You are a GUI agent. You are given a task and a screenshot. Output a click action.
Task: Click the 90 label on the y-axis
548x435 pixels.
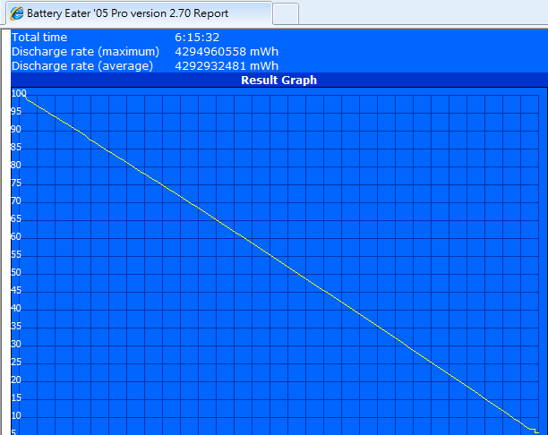[x=16, y=130]
